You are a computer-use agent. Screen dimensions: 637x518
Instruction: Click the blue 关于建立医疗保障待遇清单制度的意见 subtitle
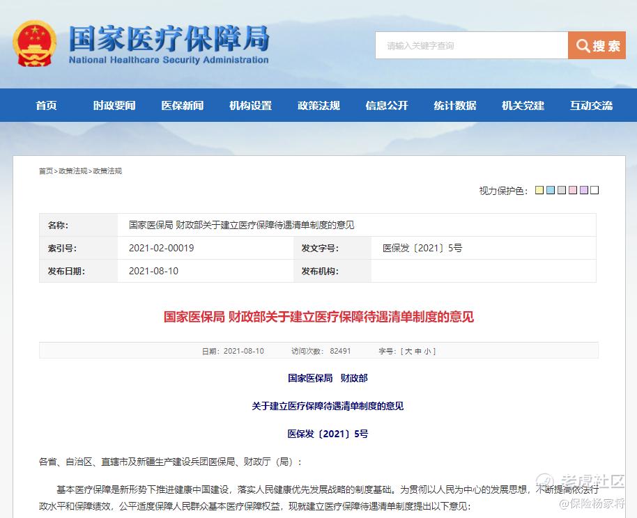[x=328, y=406]
